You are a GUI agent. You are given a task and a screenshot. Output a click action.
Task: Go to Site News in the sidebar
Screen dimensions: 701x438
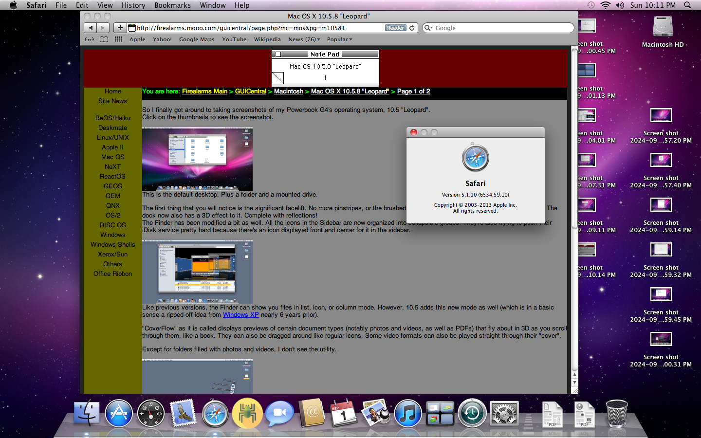coord(112,101)
